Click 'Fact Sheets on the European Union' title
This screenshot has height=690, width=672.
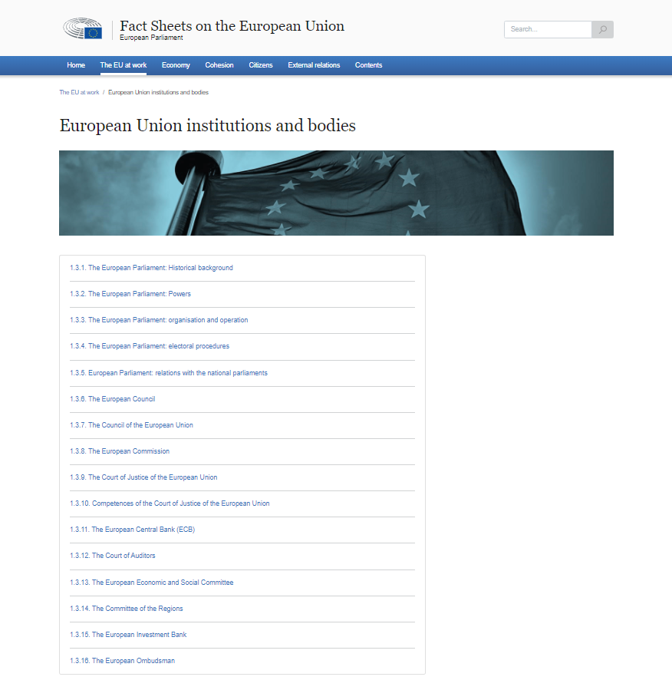tap(232, 26)
